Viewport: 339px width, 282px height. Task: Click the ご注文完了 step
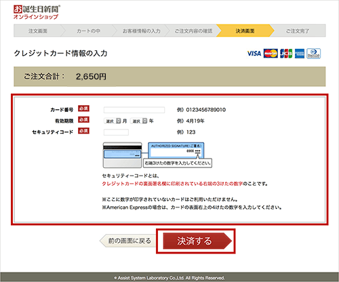click(298, 31)
